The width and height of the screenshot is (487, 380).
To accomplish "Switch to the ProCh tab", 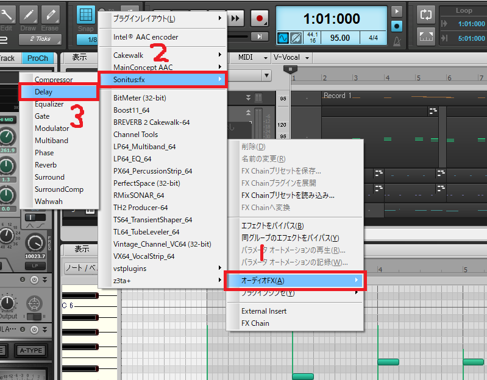I will click(x=38, y=58).
